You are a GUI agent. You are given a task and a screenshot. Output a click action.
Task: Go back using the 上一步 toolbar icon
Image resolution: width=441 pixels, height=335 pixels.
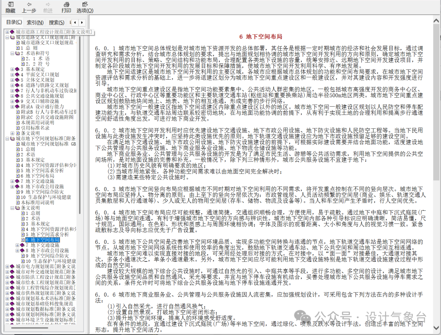29,4
